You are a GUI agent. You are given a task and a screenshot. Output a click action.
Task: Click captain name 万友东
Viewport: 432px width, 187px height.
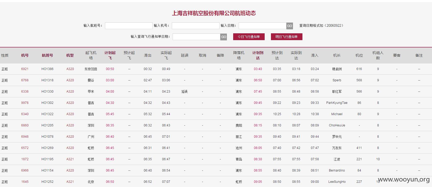(x=337, y=148)
